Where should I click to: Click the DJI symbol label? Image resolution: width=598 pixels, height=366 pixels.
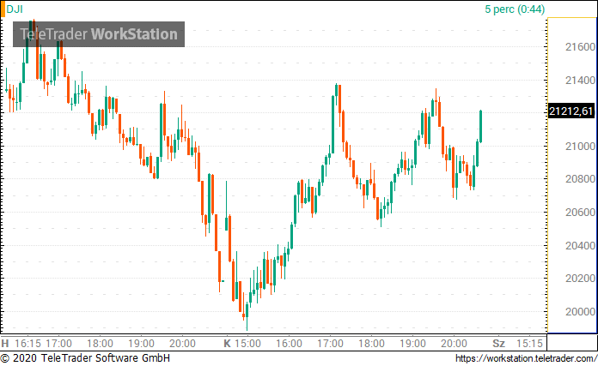pos(15,9)
